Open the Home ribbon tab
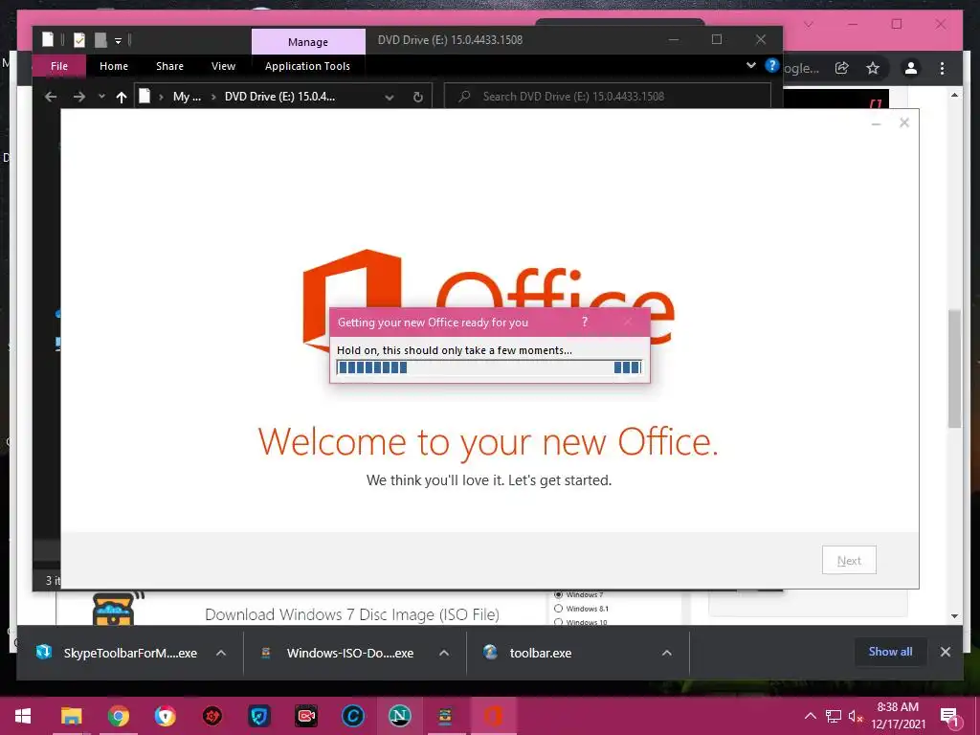 tap(114, 66)
